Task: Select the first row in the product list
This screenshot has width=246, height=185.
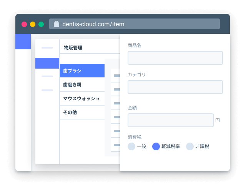Action: [115, 76]
